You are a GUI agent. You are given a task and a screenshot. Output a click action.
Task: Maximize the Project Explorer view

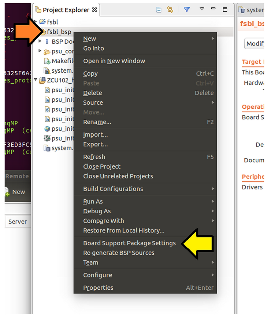click(x=225, y=10)
